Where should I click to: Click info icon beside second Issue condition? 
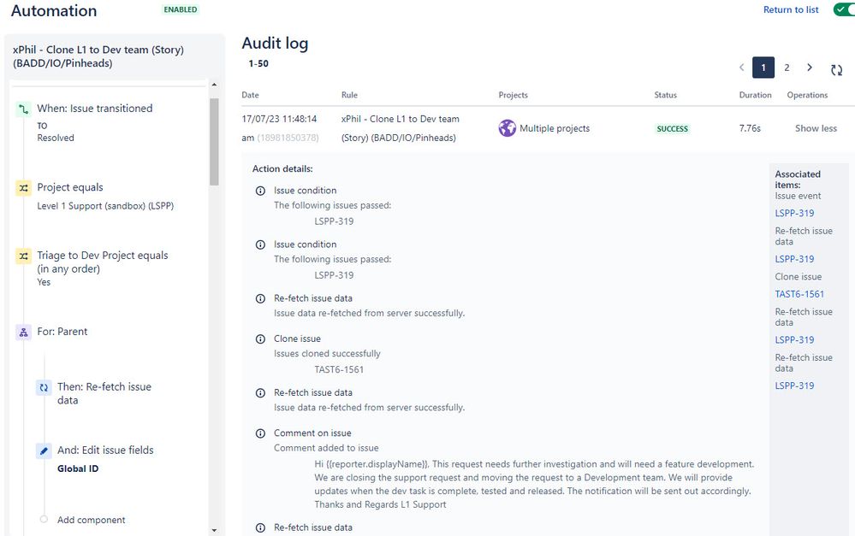pyautogui.click(x=261, y=244)
